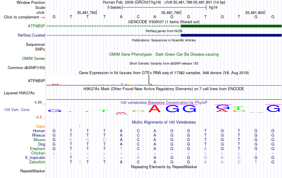Click the Sequences publications track label
Viewport: 282px width, 178px height.
35,44
